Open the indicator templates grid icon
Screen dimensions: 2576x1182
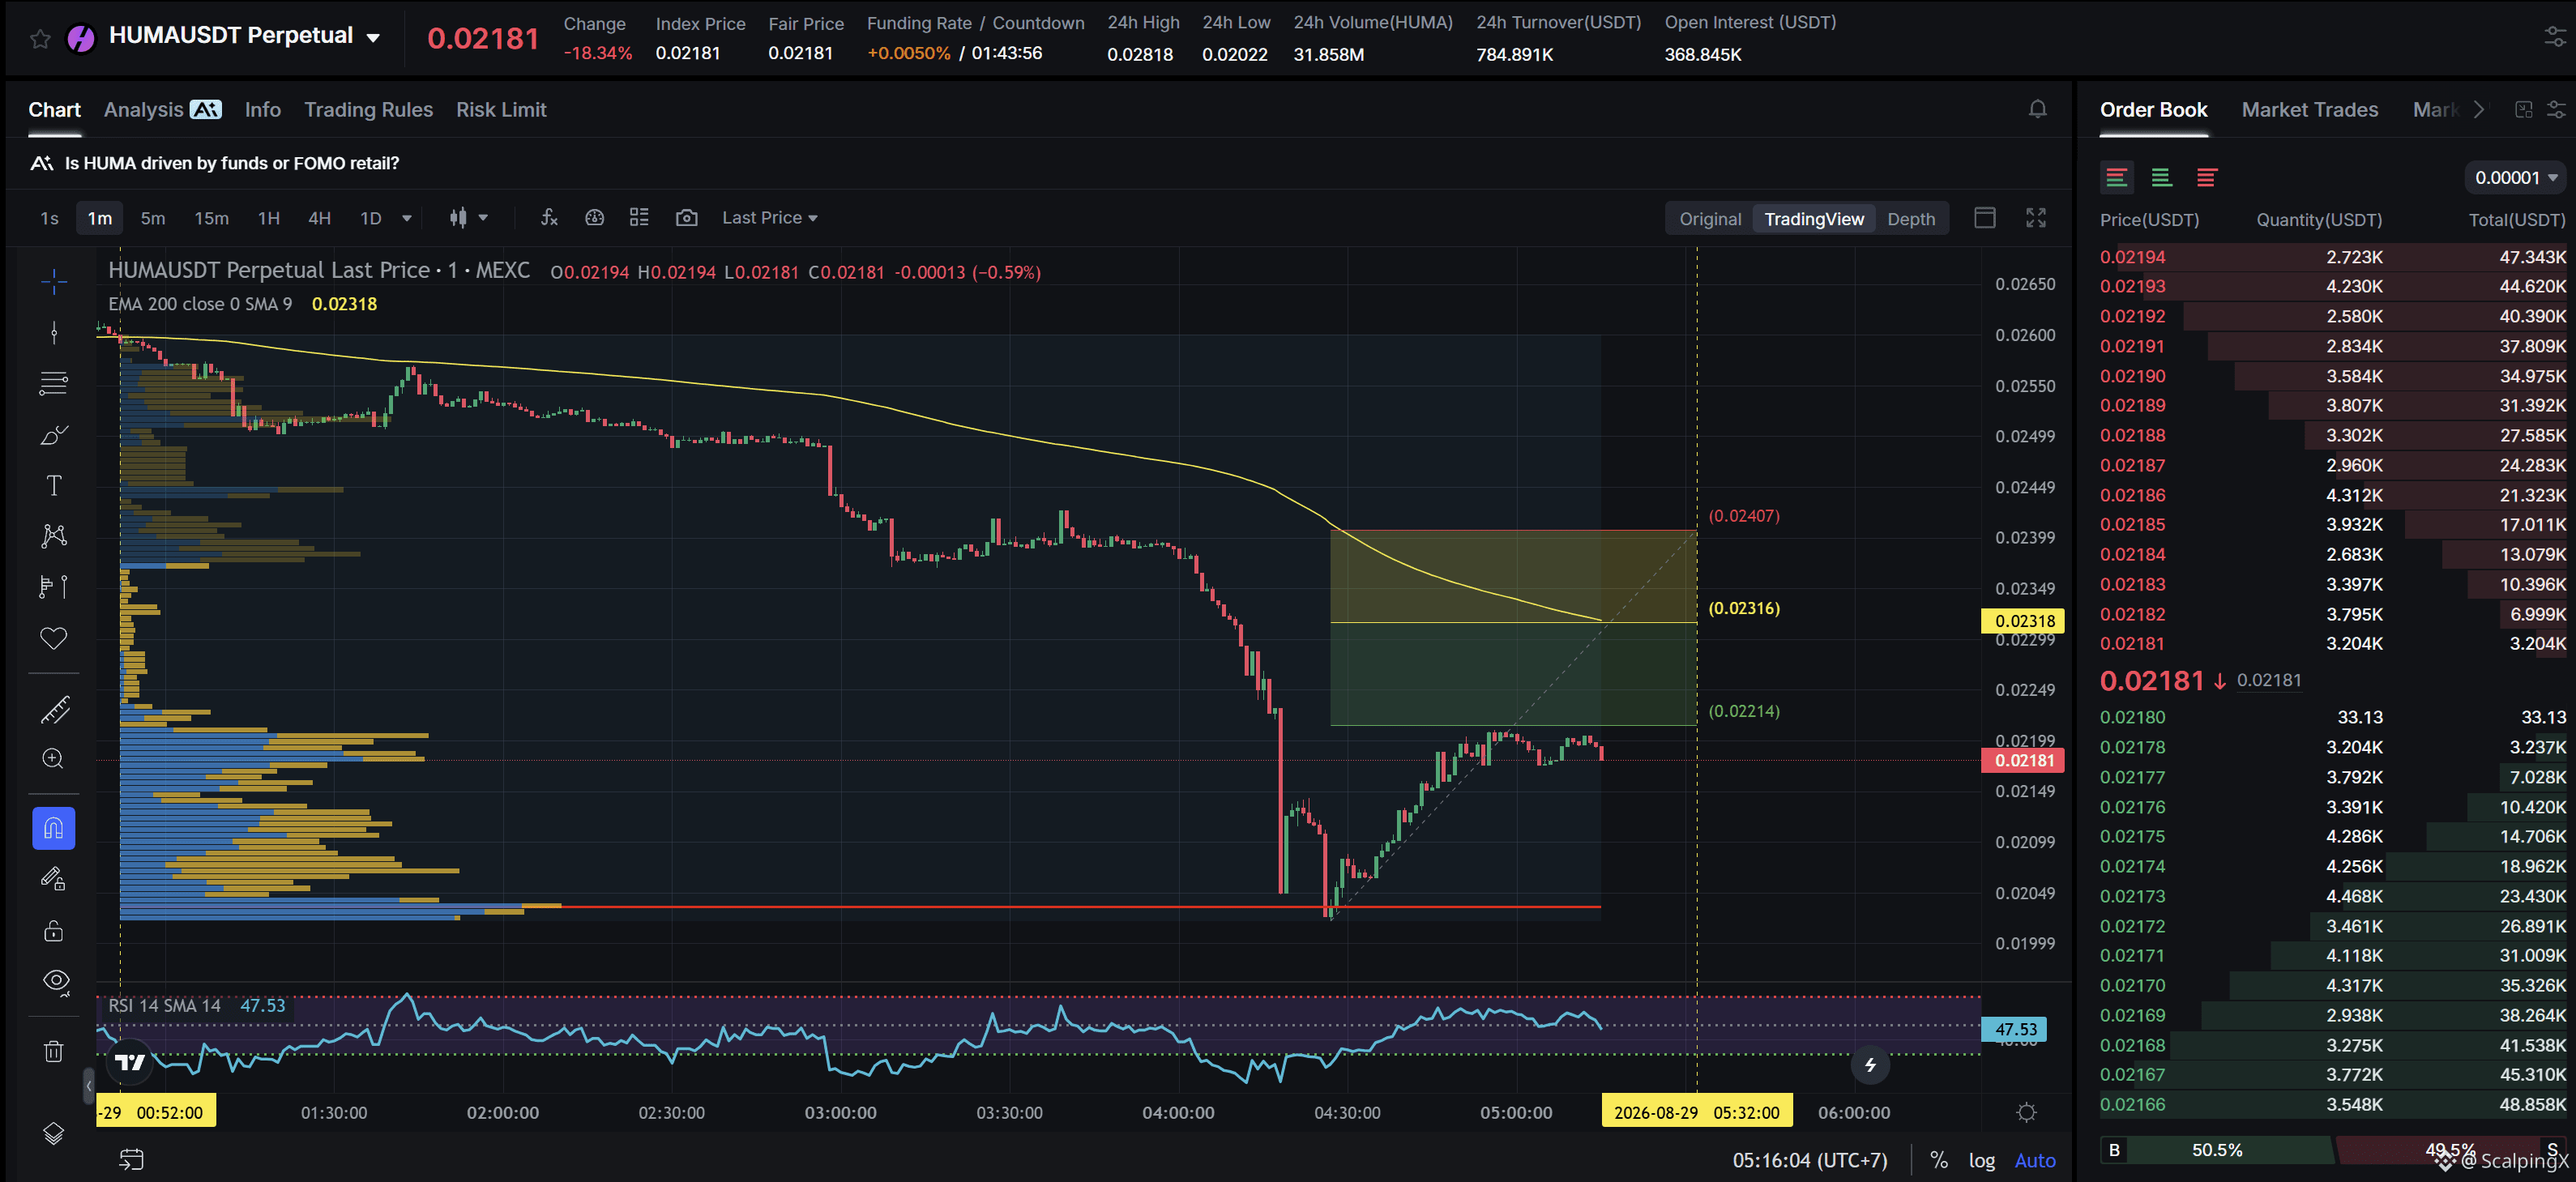tap(639, 217)
